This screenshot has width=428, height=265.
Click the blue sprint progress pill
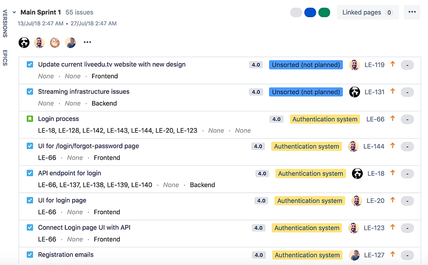point(310,12)
